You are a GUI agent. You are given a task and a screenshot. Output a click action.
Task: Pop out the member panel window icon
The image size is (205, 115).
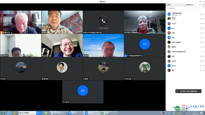tap(199, 5)
